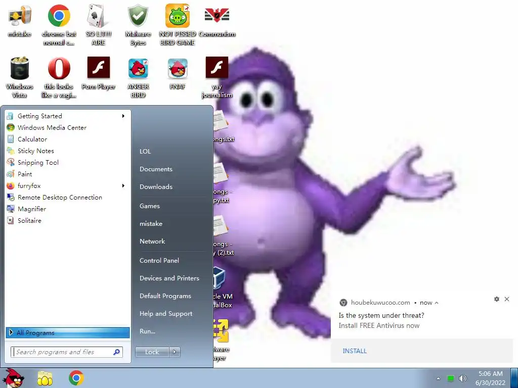Image resolution: width=518 pixels, height=388 pixels.
Task: Click the volume speaker tray icon
Action: [x=462, y=378]
